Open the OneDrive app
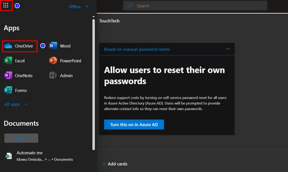This screenshot has height=172, width=288. pos(20,46)
